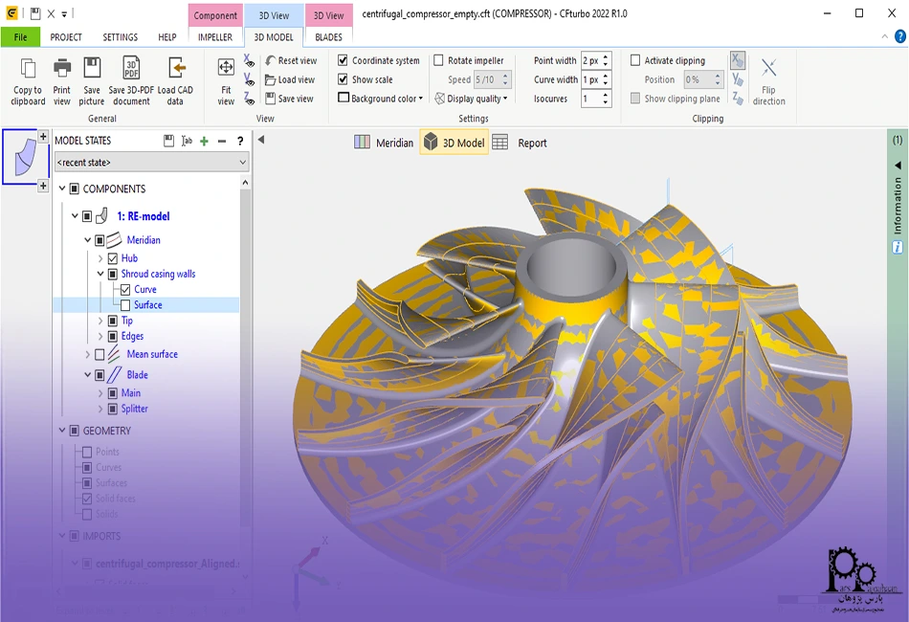Enable the Rotate impeller checkbox
Screen dimensions: 909x622
tap(439, 60)
